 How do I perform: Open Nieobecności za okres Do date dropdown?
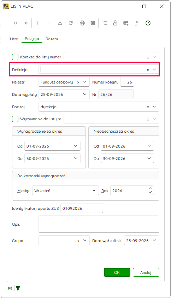(149, 158)
